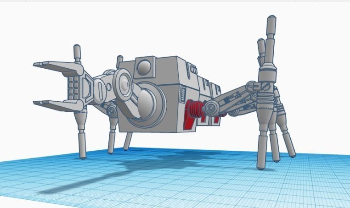
Task: Select the upper claw jaw of the gripper
Action: tap(58, 67)
